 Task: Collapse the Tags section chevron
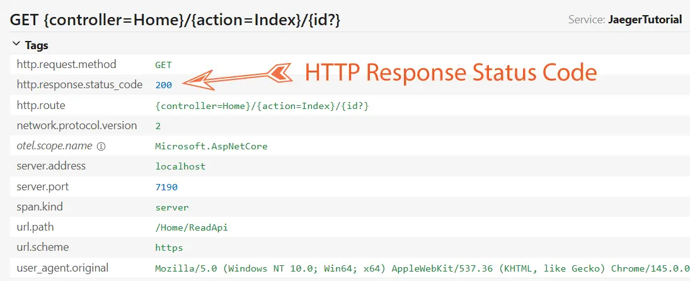click(x=16, y=44)
